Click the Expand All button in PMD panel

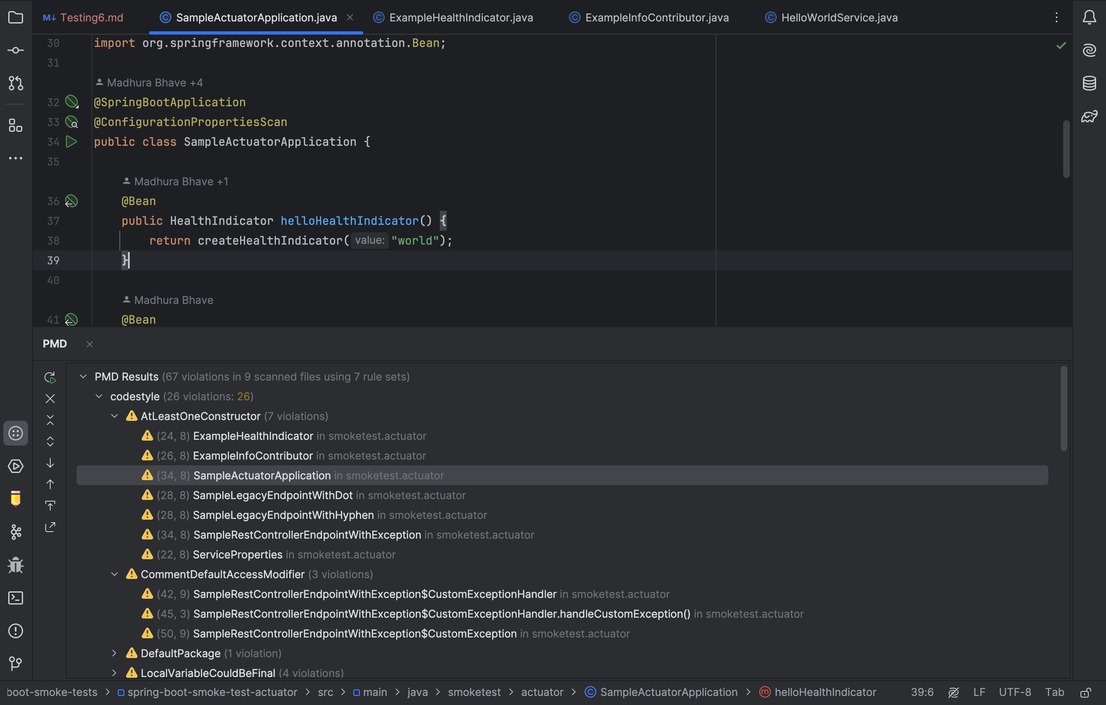tap(50, 441)
